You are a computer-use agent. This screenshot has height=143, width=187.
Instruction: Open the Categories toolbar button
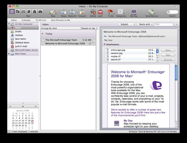click(121, 13)
